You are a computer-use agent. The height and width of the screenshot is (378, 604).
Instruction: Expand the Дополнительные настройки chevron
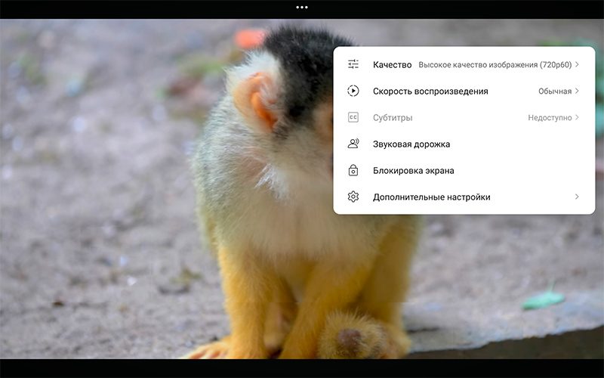pyautogui.click(x=577, y=197)
